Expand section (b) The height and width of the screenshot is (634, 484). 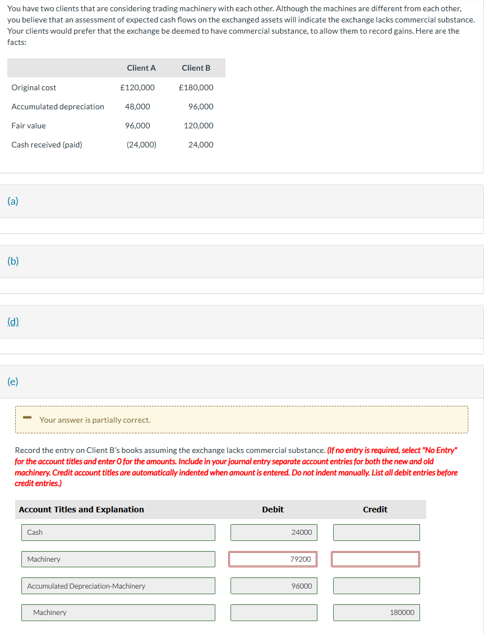13,261
